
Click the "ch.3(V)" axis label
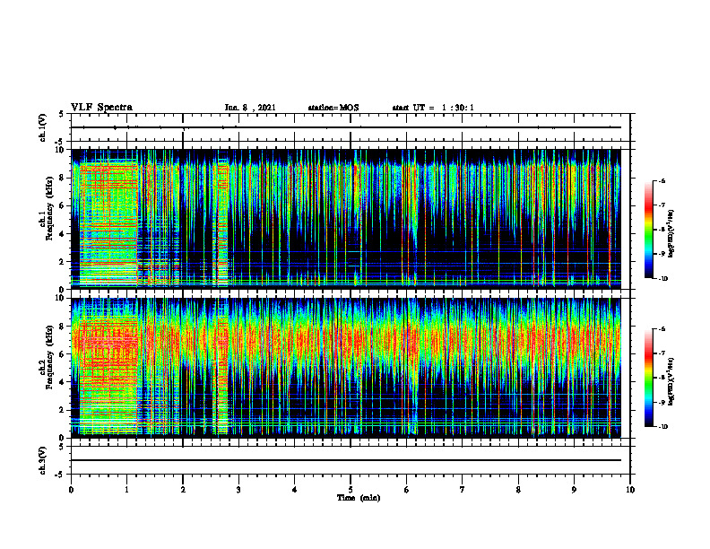[x=43, y=461]
